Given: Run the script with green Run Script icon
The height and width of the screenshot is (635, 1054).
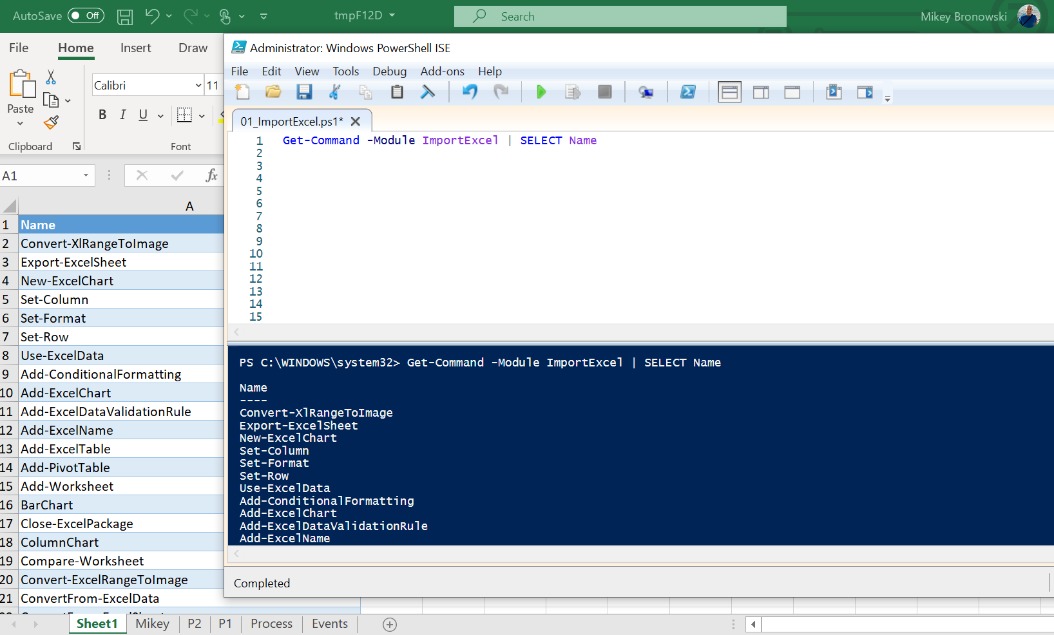Looking at the screenshot, I should point(541,92).
